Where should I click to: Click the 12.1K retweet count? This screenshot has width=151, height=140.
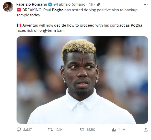[59, 130]
